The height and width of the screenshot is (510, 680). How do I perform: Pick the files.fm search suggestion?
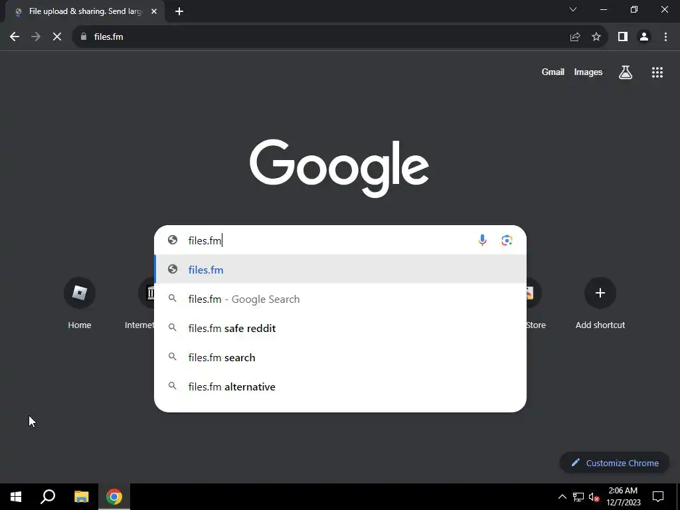341,357
